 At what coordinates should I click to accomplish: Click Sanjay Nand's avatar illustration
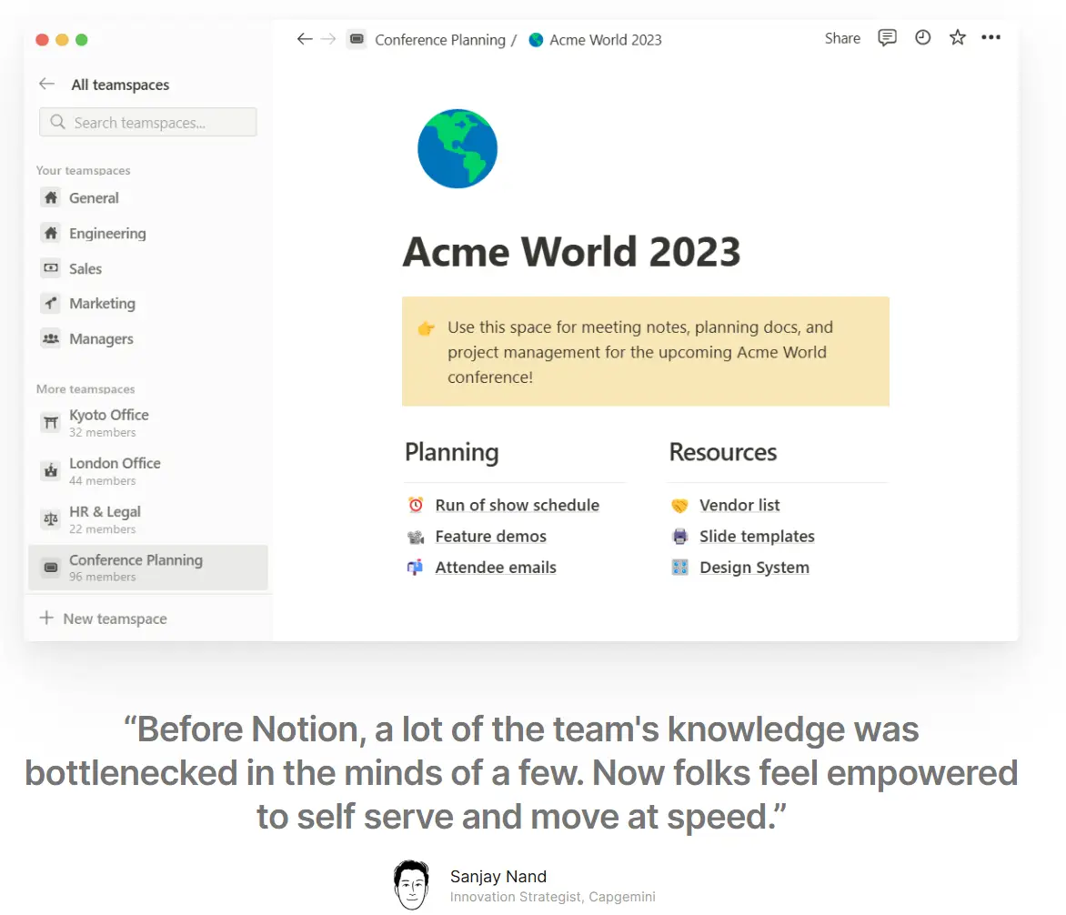411,884
